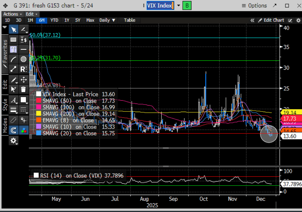Click the yellow SMAVG (200) legend swatch
The height and width of the screenshot is (212, 302).
(x=38, y=114)
